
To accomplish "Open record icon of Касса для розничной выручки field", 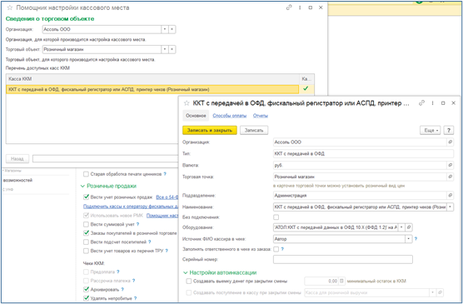I will click(440, 292).
